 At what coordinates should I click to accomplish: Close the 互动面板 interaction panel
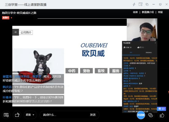(155, 43)
